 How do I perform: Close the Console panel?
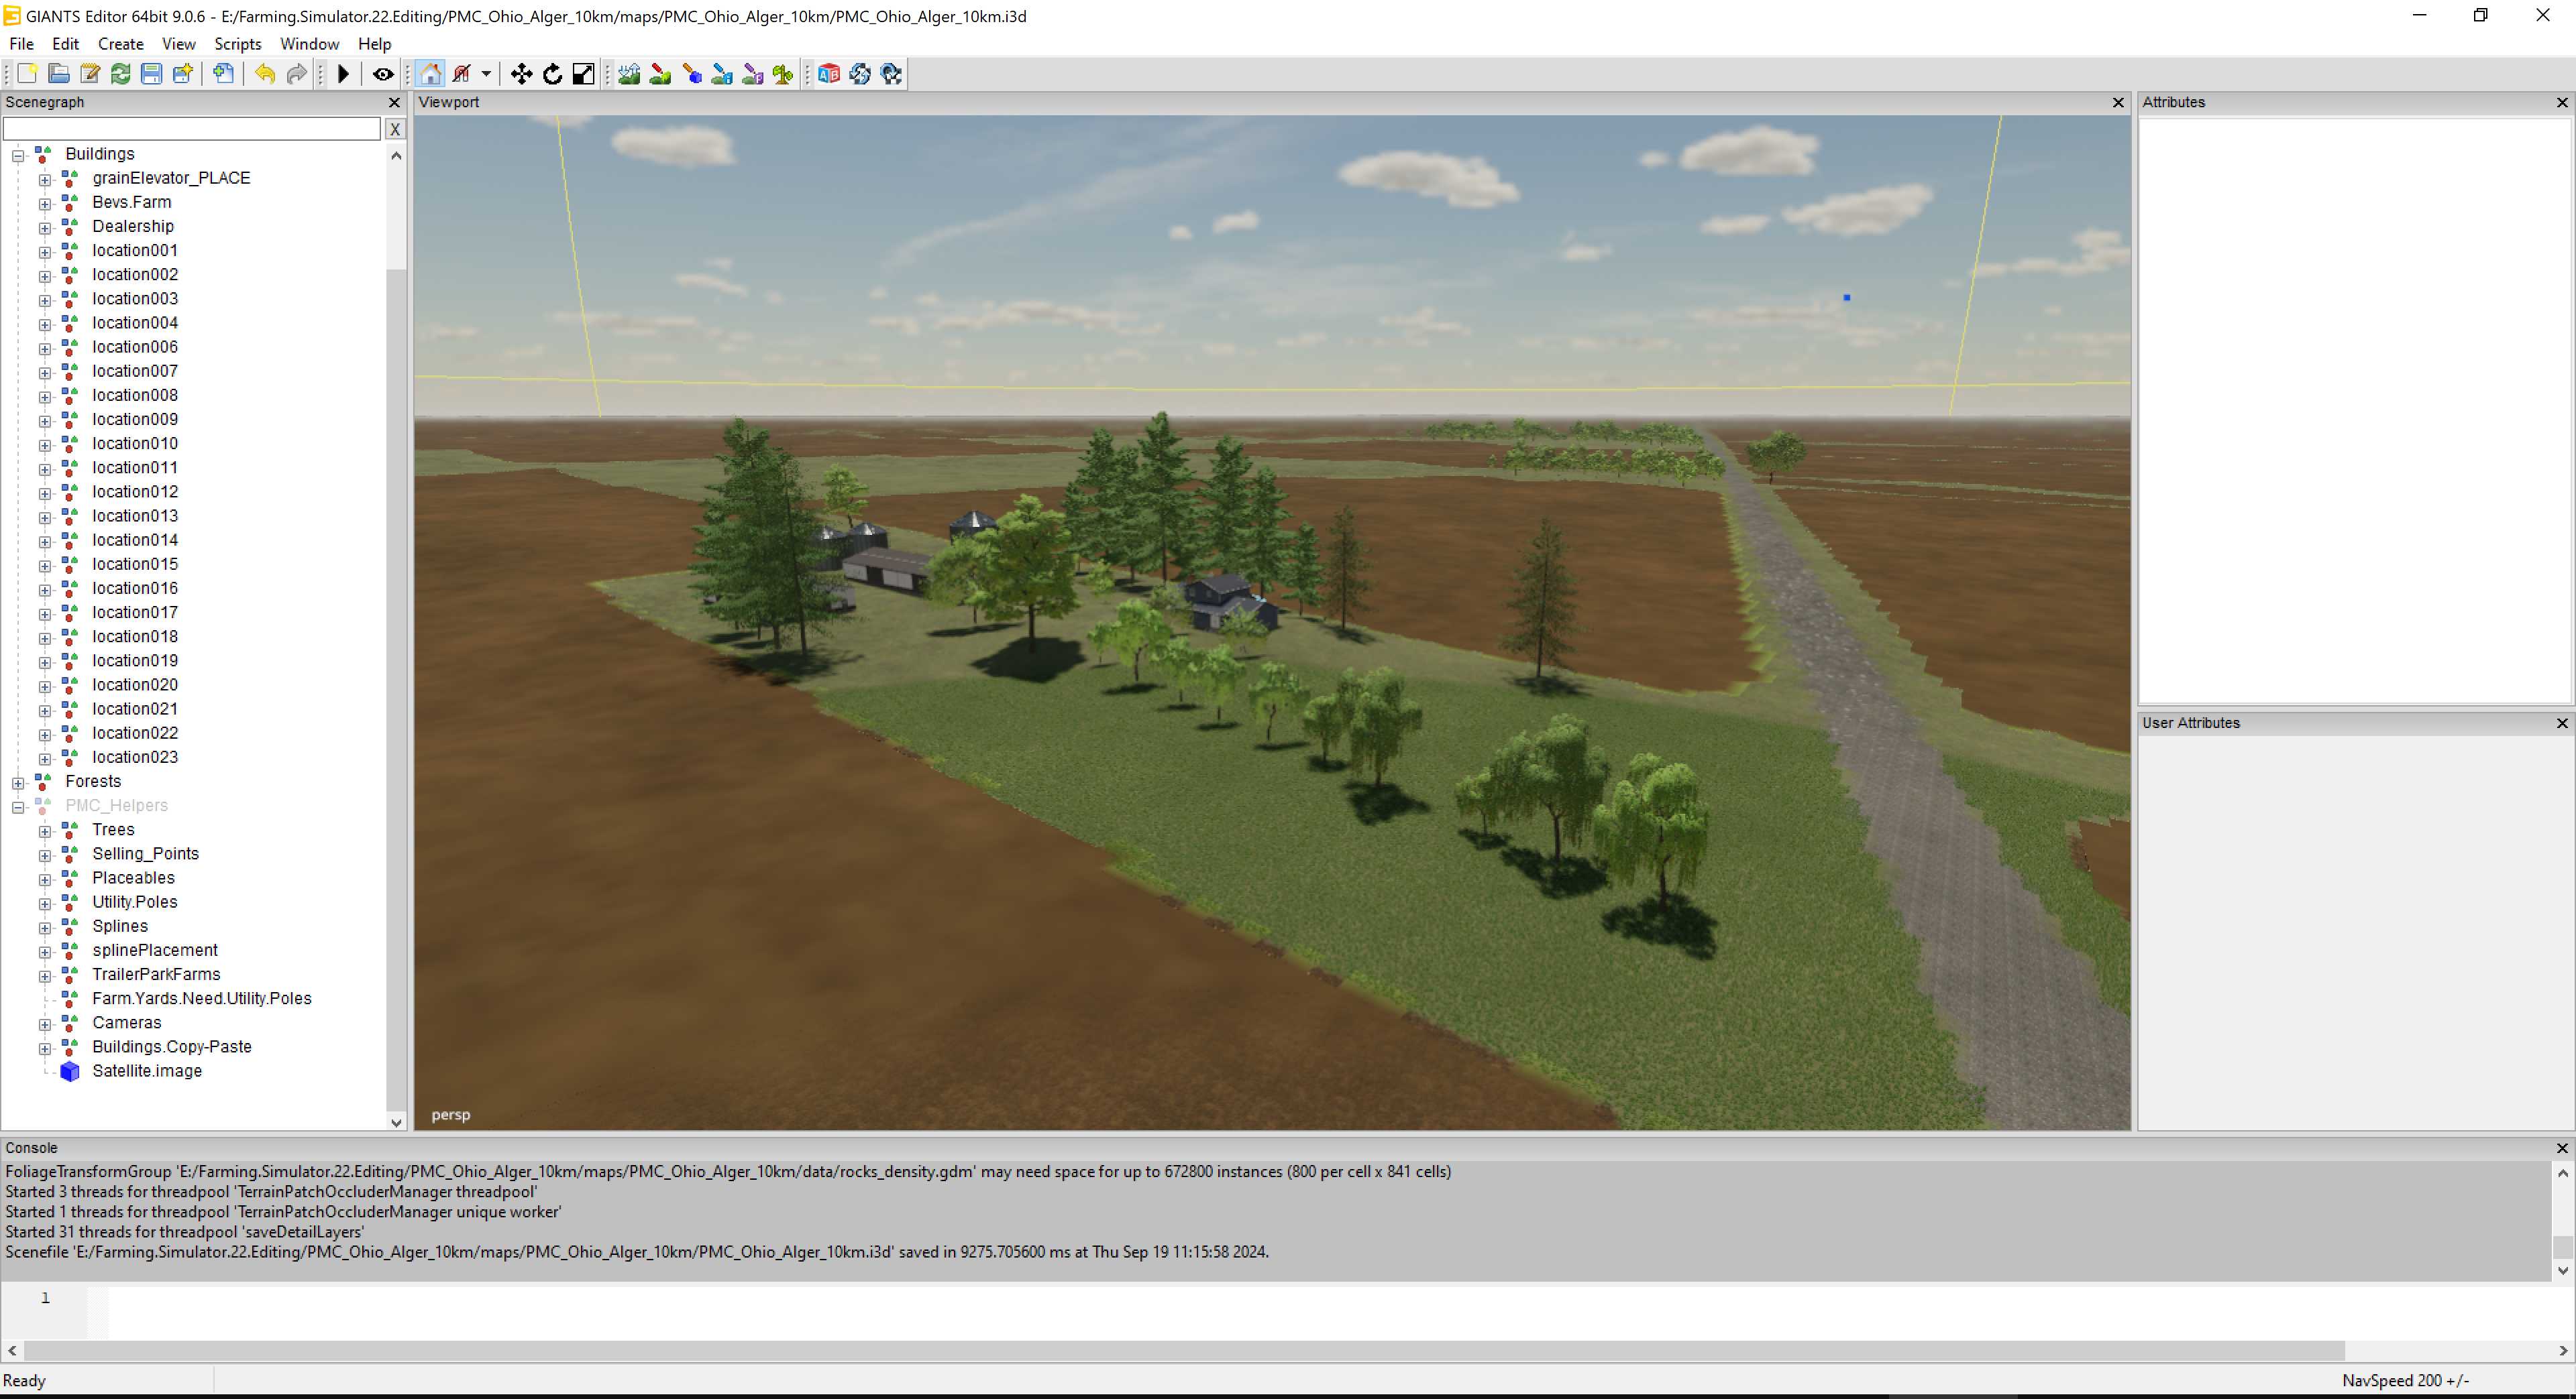tap(2562, 1148)
